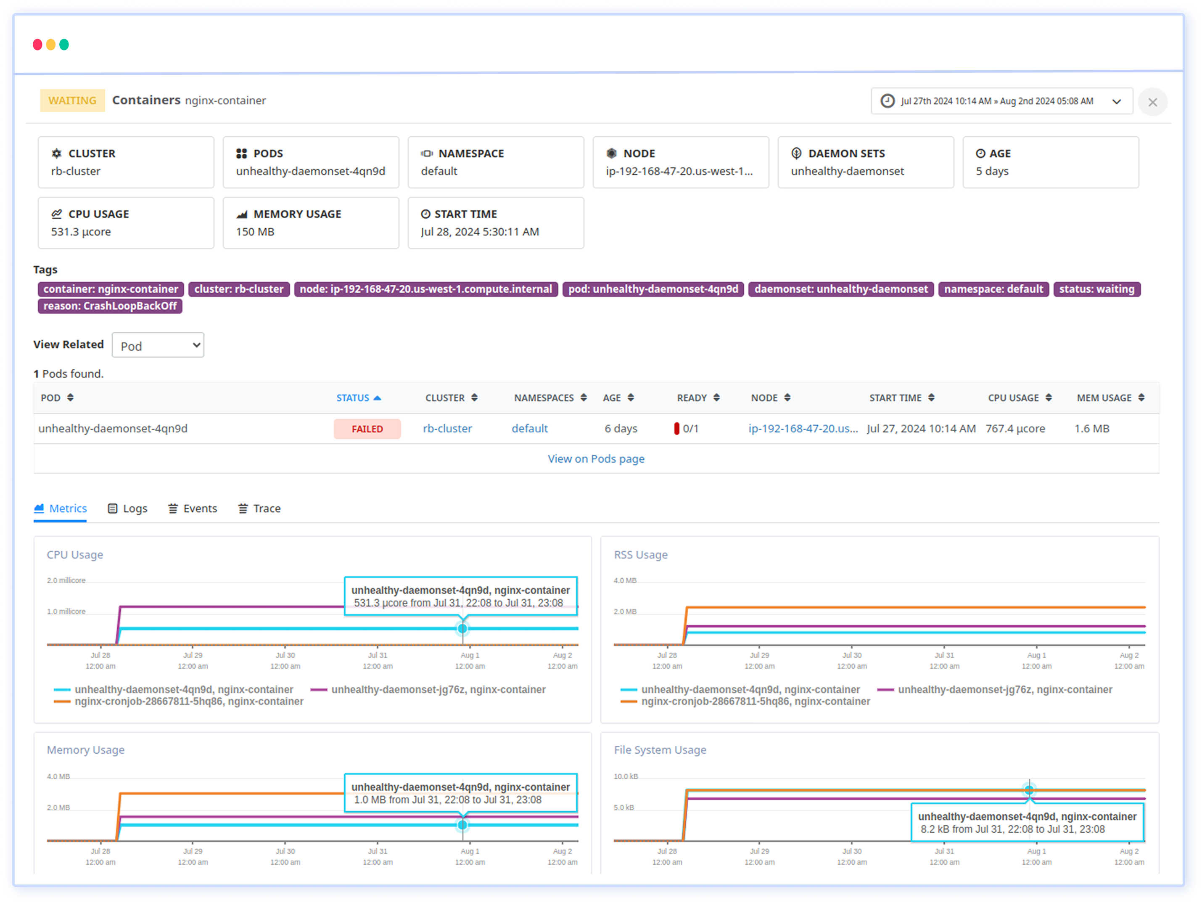Click the container: nginx-container tag
Viewport: 1202px width, 903px height.
[x=111, y=290]
